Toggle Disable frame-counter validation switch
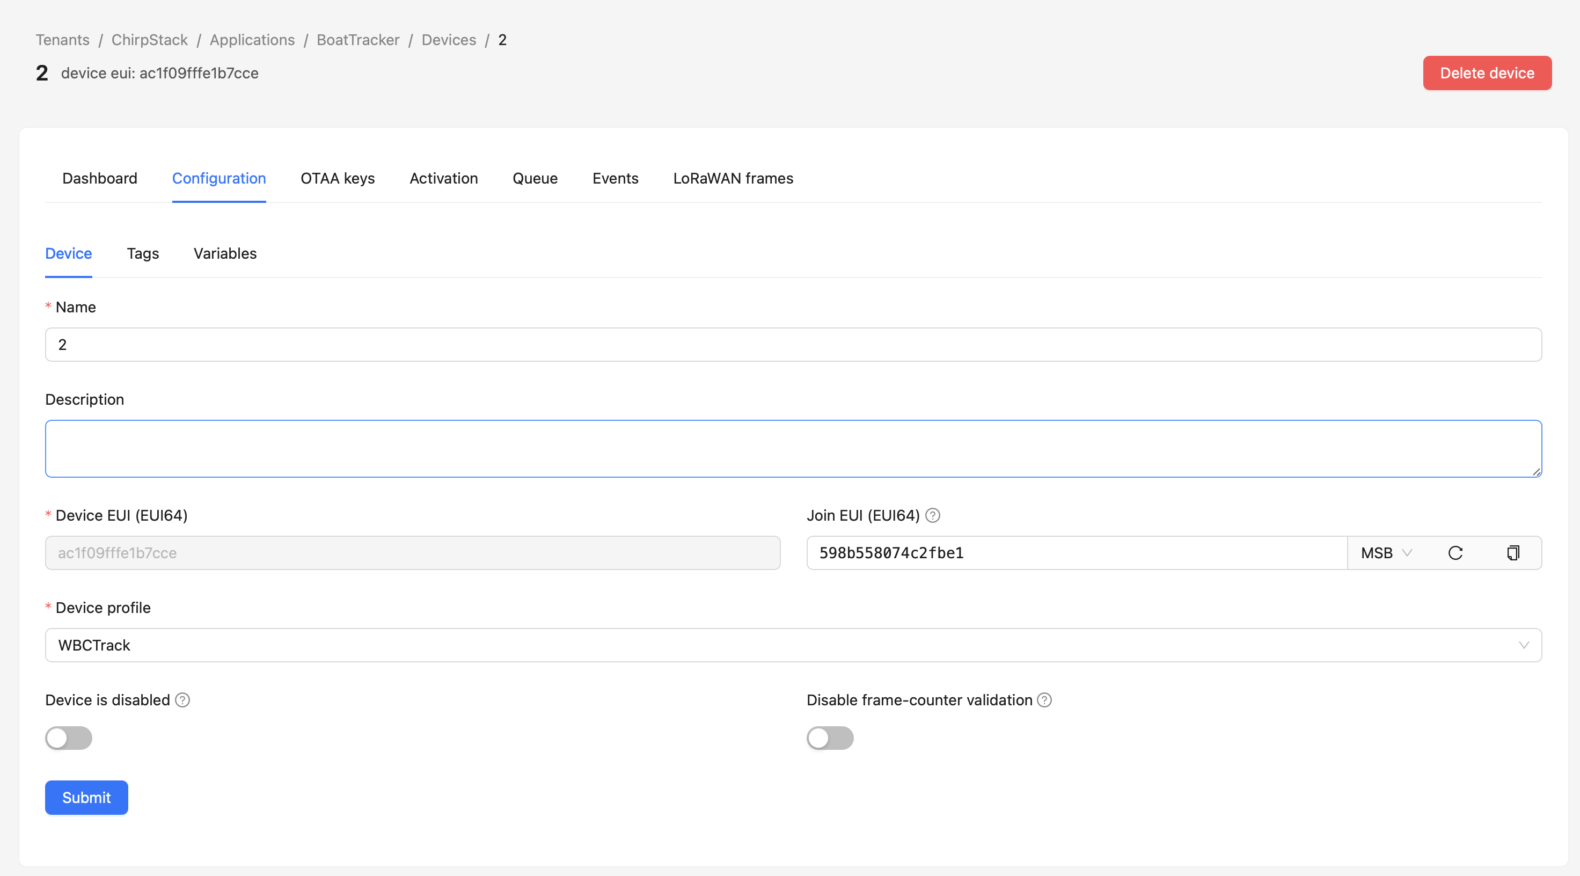Viewport: 1580px width, 876px height. [830, 738]
